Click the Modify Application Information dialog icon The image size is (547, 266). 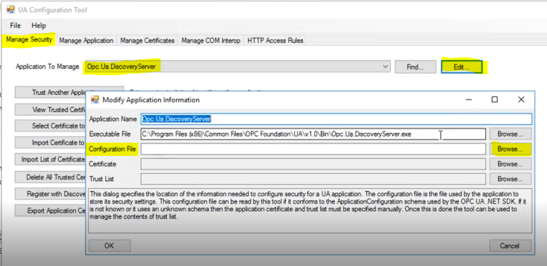95,99
